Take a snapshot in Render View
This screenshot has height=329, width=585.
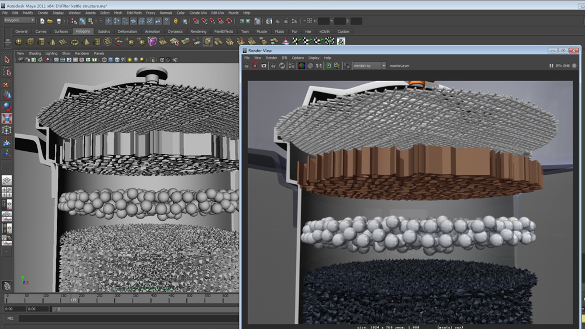tap(264, 66)
